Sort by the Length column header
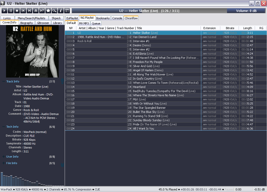This screenshot has height=192, width=267. 247,28
